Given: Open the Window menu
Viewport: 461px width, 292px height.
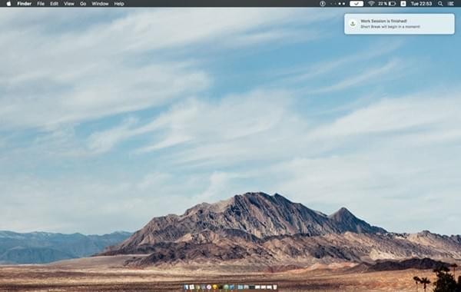Looking at the screenshot, I should point(100,4).
